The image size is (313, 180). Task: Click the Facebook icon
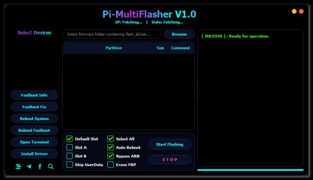pyautogui.click(x=40, y=167)
